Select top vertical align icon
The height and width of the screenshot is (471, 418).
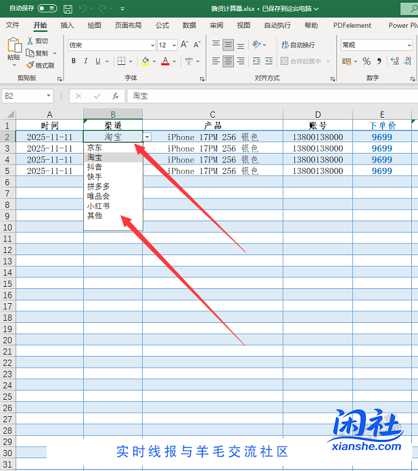coord(216,45)
